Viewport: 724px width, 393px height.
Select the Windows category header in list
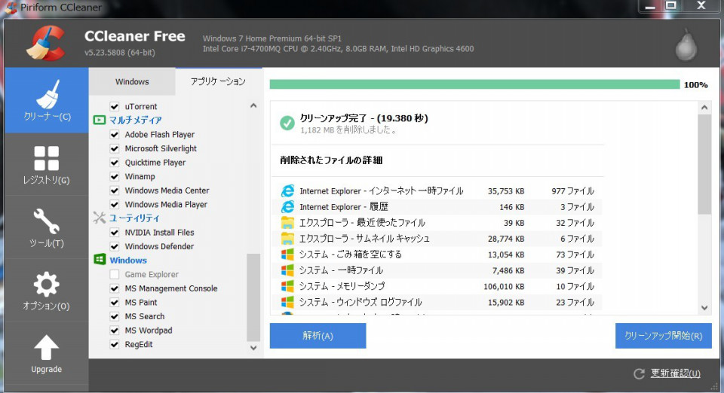[x=128, y=260]
